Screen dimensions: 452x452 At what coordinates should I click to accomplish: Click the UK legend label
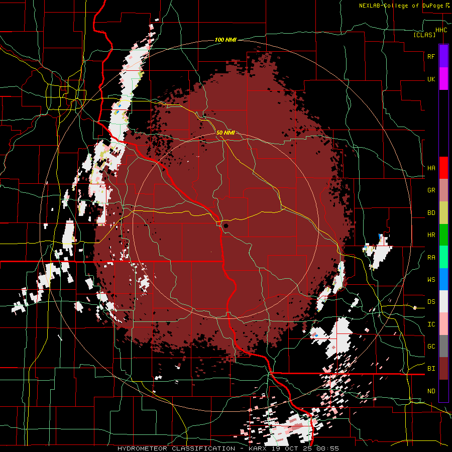pyautogui.click(x=431, y=79)
